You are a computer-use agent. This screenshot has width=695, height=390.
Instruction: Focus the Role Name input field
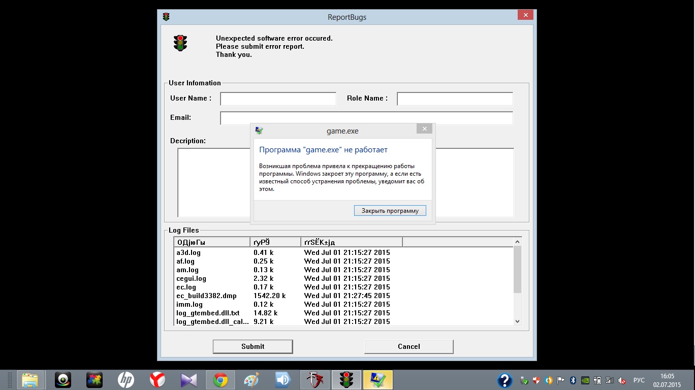click(455, 99)
